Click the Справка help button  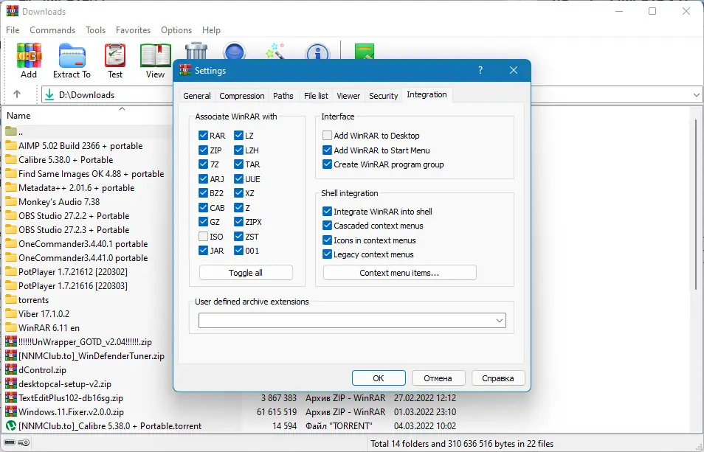pos(498,378)
